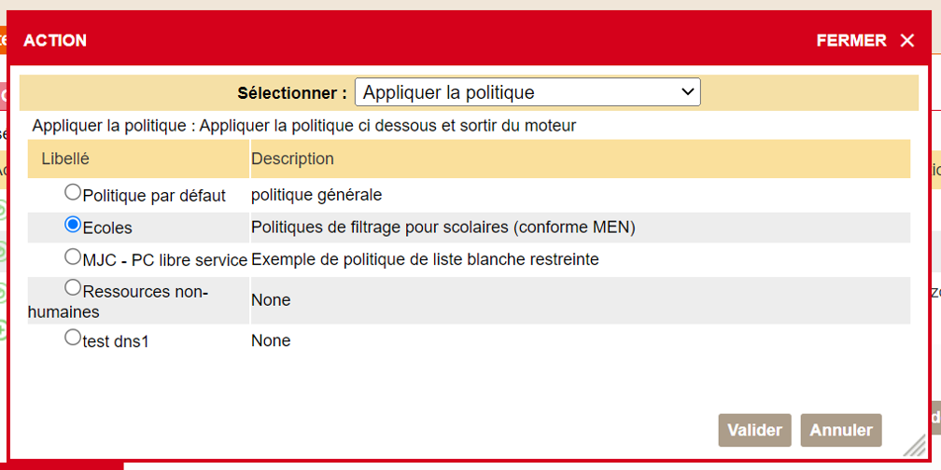Viewport: 941px width, 470px height.
Task: Pick the test dns1 radio button
Action: click(73, 338)
